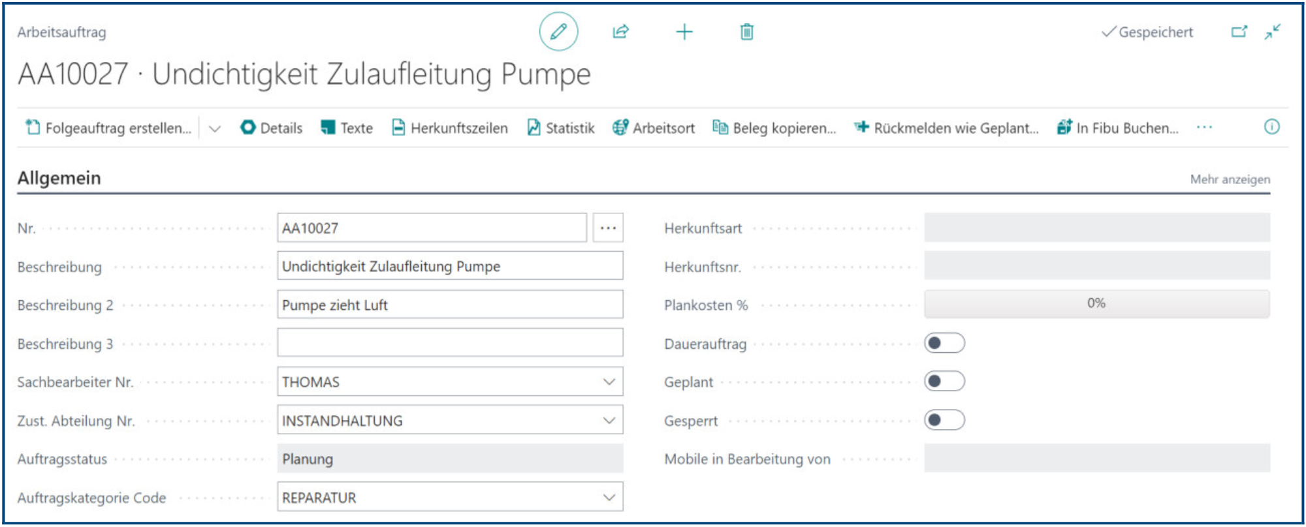Click the pencil edit icon
1306x527 pixels.
pos(558,31)
